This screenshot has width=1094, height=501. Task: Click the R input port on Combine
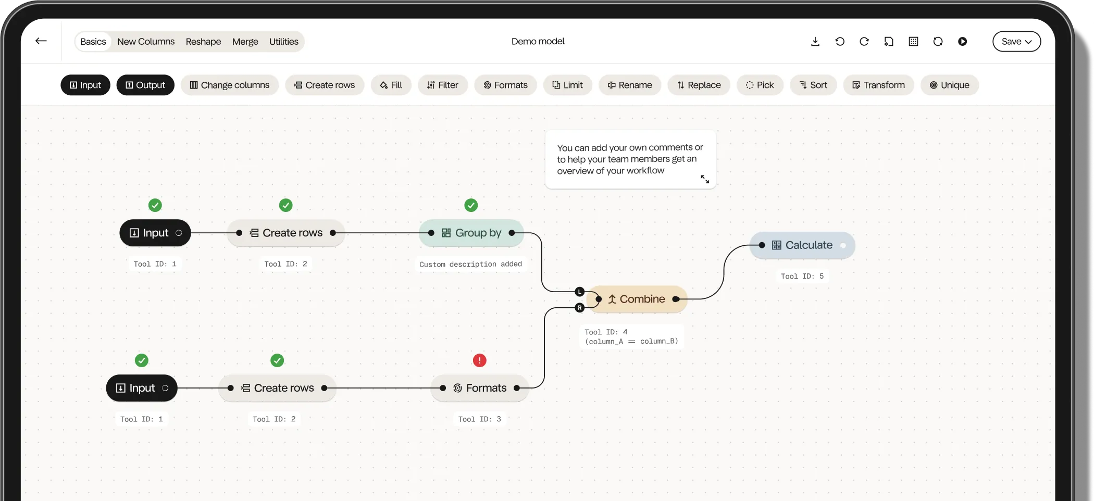tap(579, 308)
